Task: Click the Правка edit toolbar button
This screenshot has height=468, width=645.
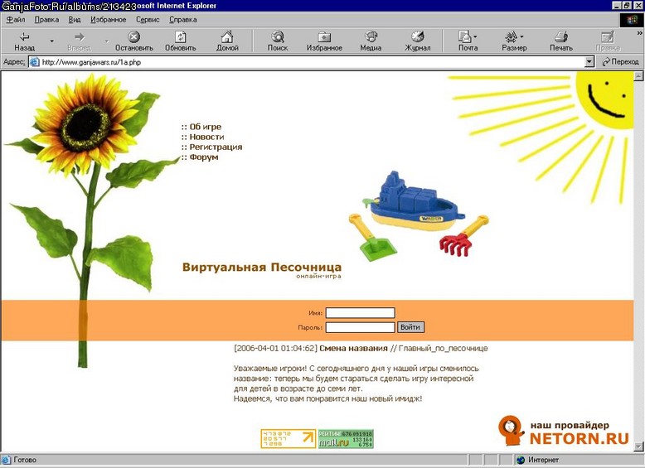Action: tap(608, 41)
